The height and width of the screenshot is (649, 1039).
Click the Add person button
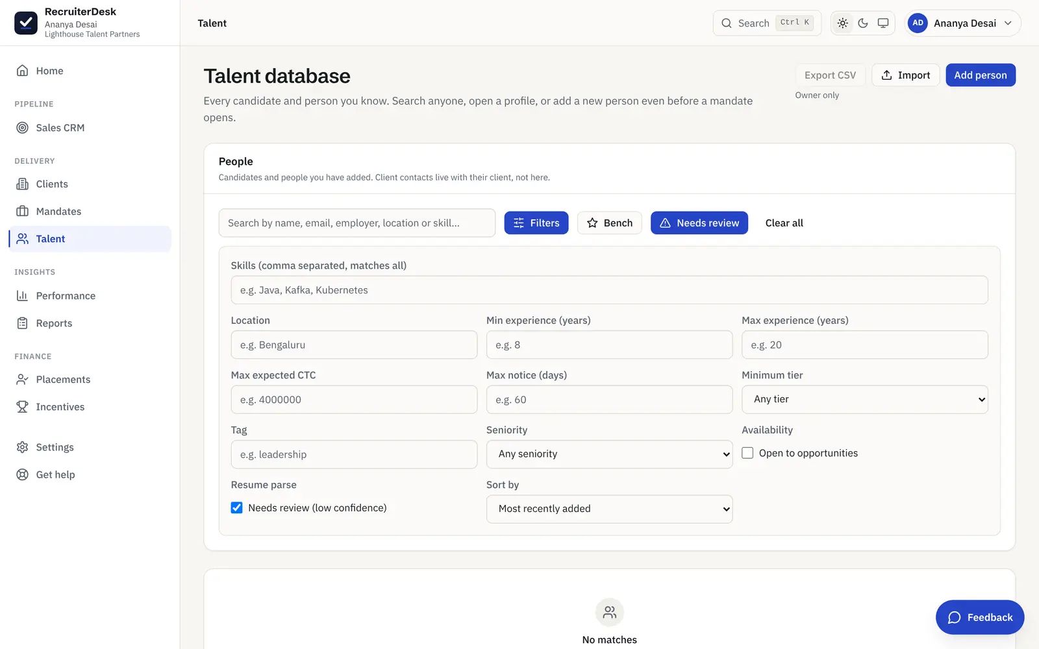(x=981, y=75)
